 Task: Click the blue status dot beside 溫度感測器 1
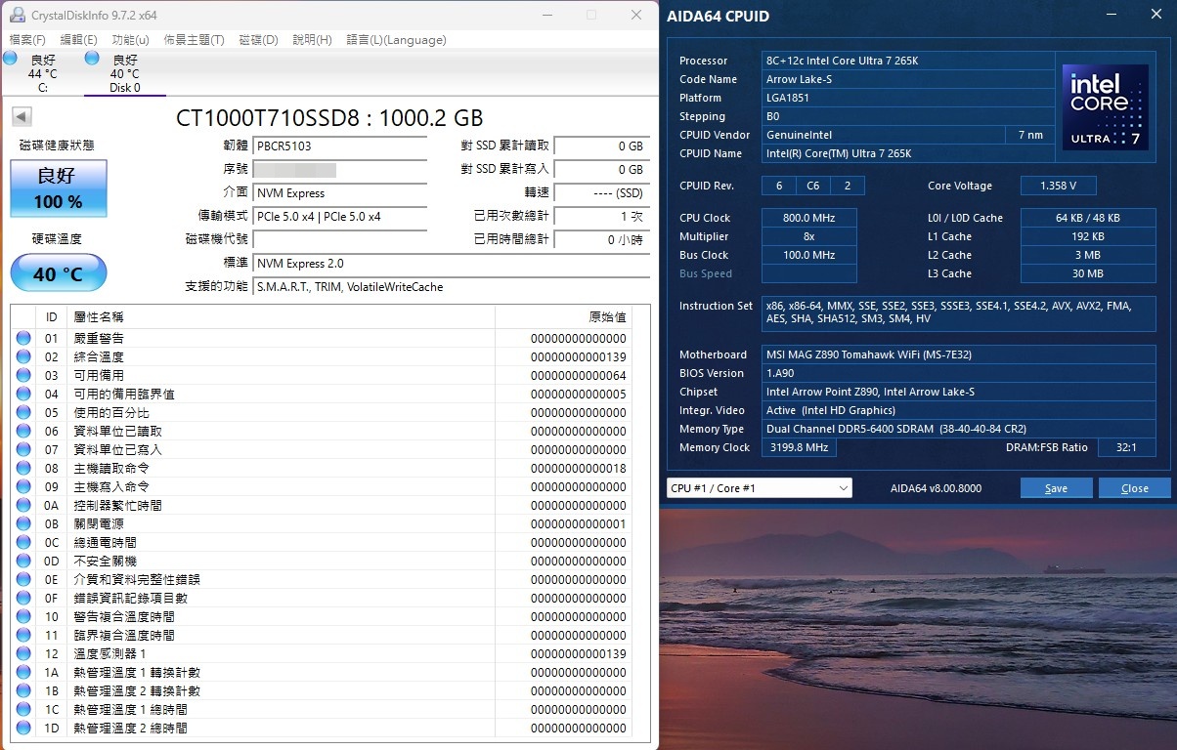pos(22,653)
